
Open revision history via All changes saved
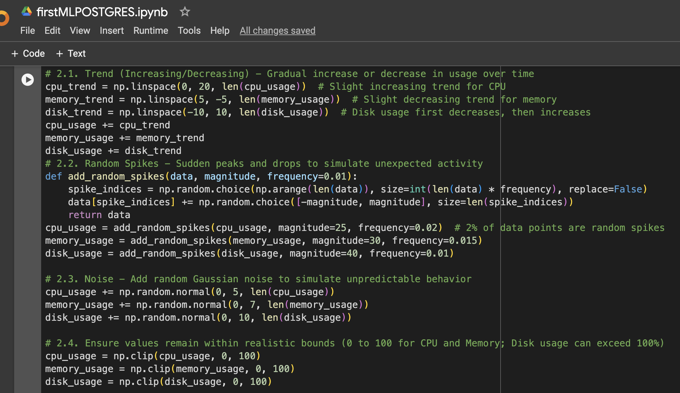[277, 30]
